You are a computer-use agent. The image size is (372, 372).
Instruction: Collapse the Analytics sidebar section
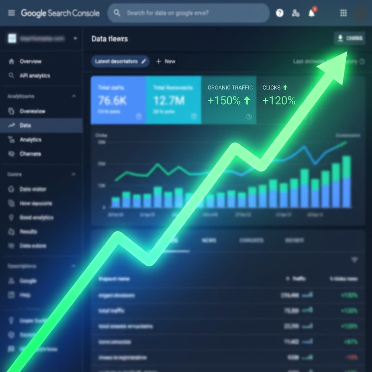coord(74,96)
